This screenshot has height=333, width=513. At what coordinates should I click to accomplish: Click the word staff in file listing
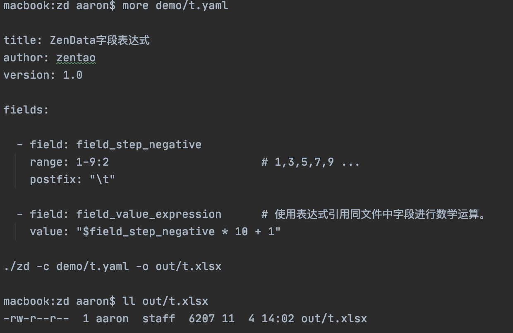(158, 319)
